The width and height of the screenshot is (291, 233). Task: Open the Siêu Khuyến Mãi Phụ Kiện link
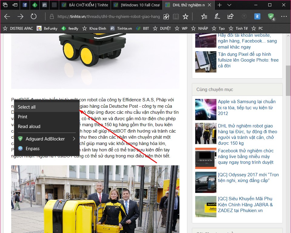245,204
